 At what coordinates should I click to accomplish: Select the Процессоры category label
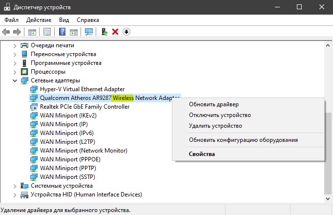click(x=48, y=72)
